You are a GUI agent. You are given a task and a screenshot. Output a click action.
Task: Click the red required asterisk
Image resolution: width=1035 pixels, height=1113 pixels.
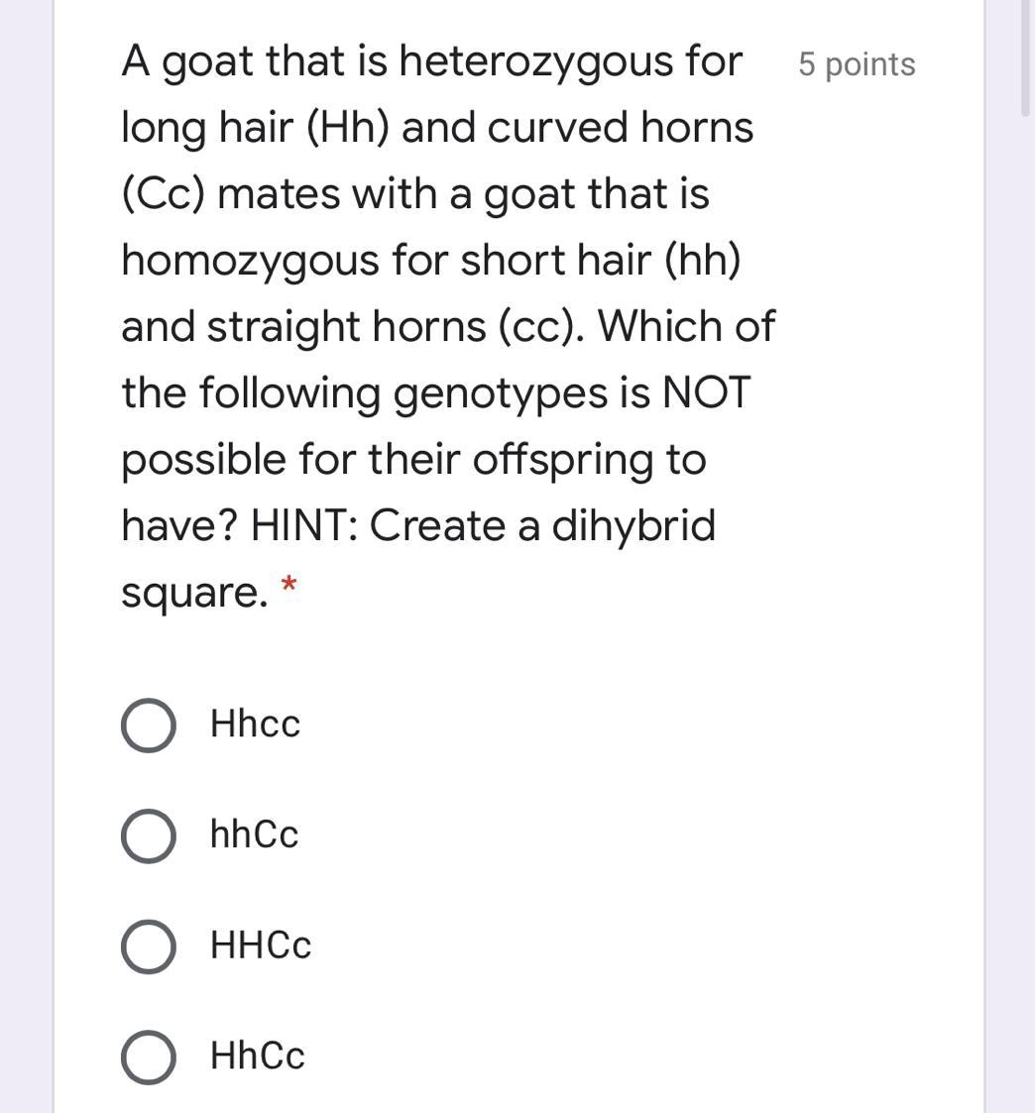[x=288, y=584]
